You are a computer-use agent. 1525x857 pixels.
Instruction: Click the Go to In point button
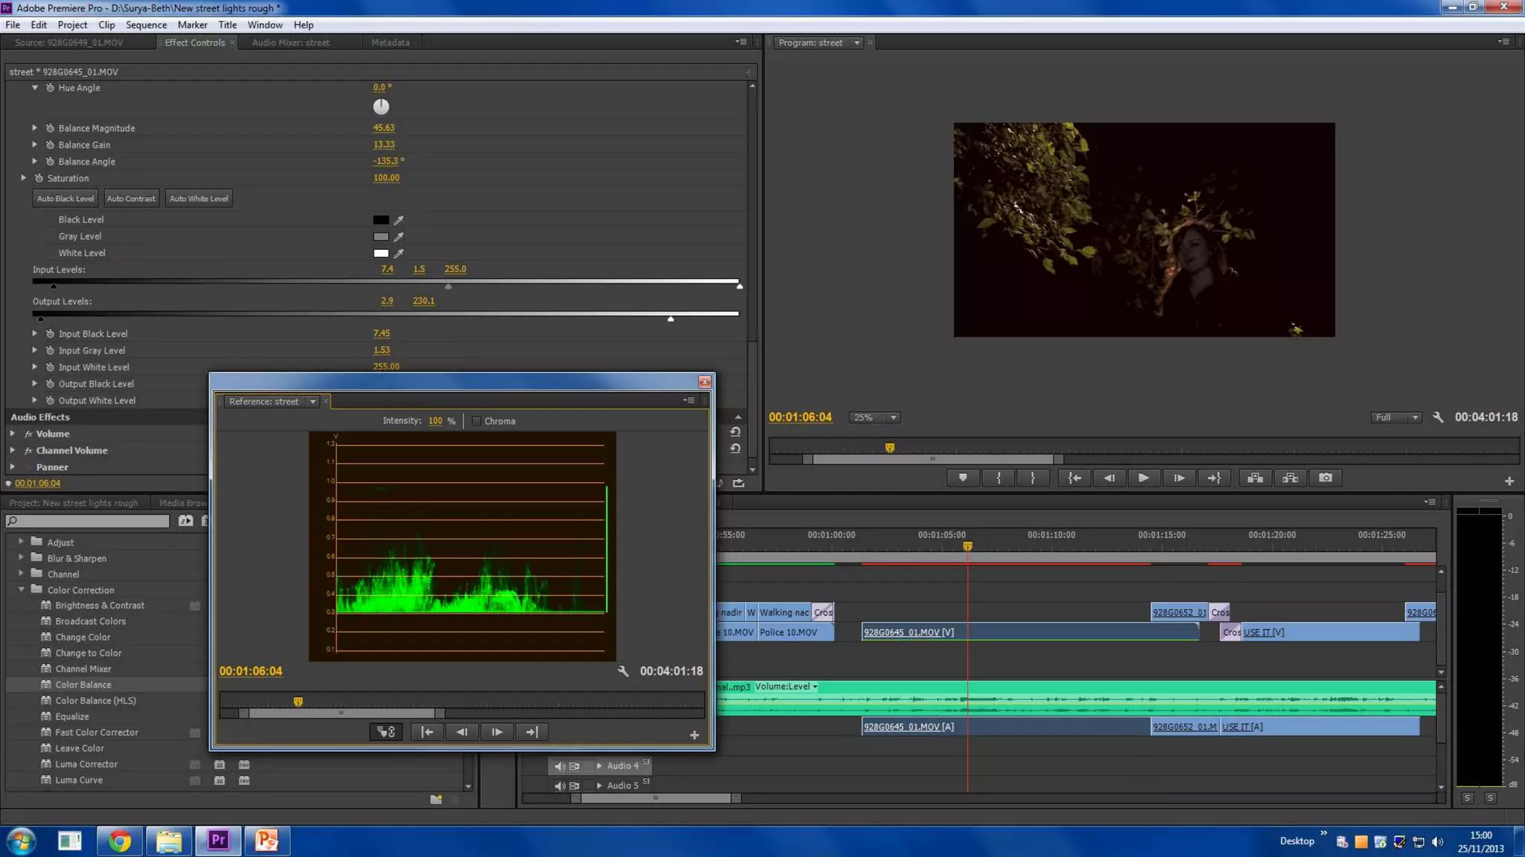point(1074,478)
